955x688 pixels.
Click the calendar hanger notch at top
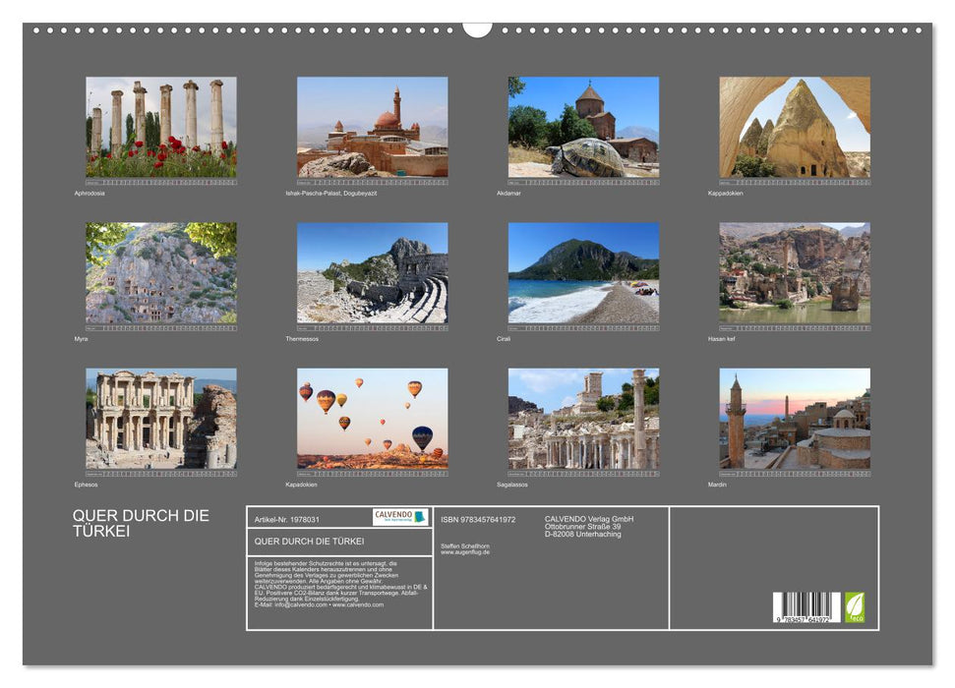pyautogui.click(x=477, y=29)
